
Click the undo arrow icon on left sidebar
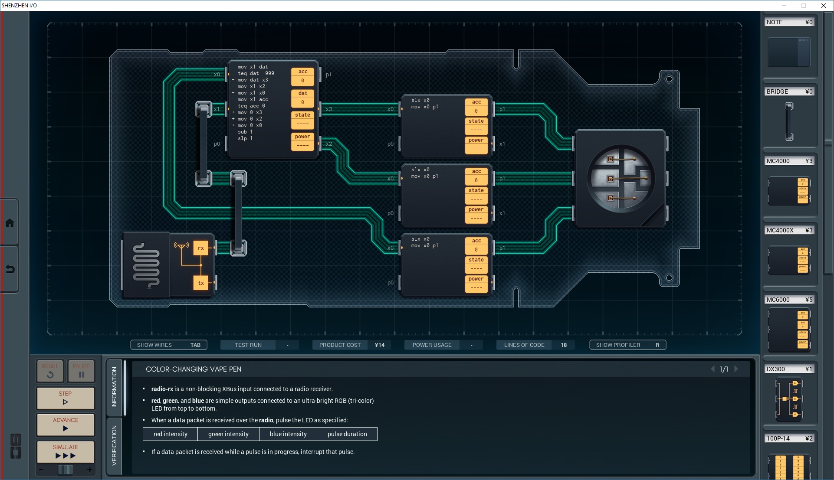[10, 269]
